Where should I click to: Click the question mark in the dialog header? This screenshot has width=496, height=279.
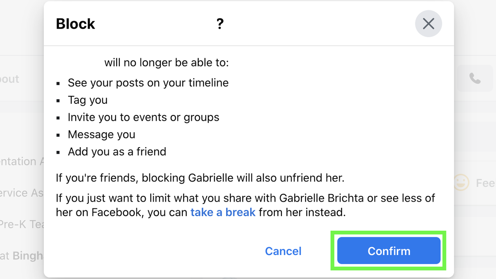coord(220,24)
